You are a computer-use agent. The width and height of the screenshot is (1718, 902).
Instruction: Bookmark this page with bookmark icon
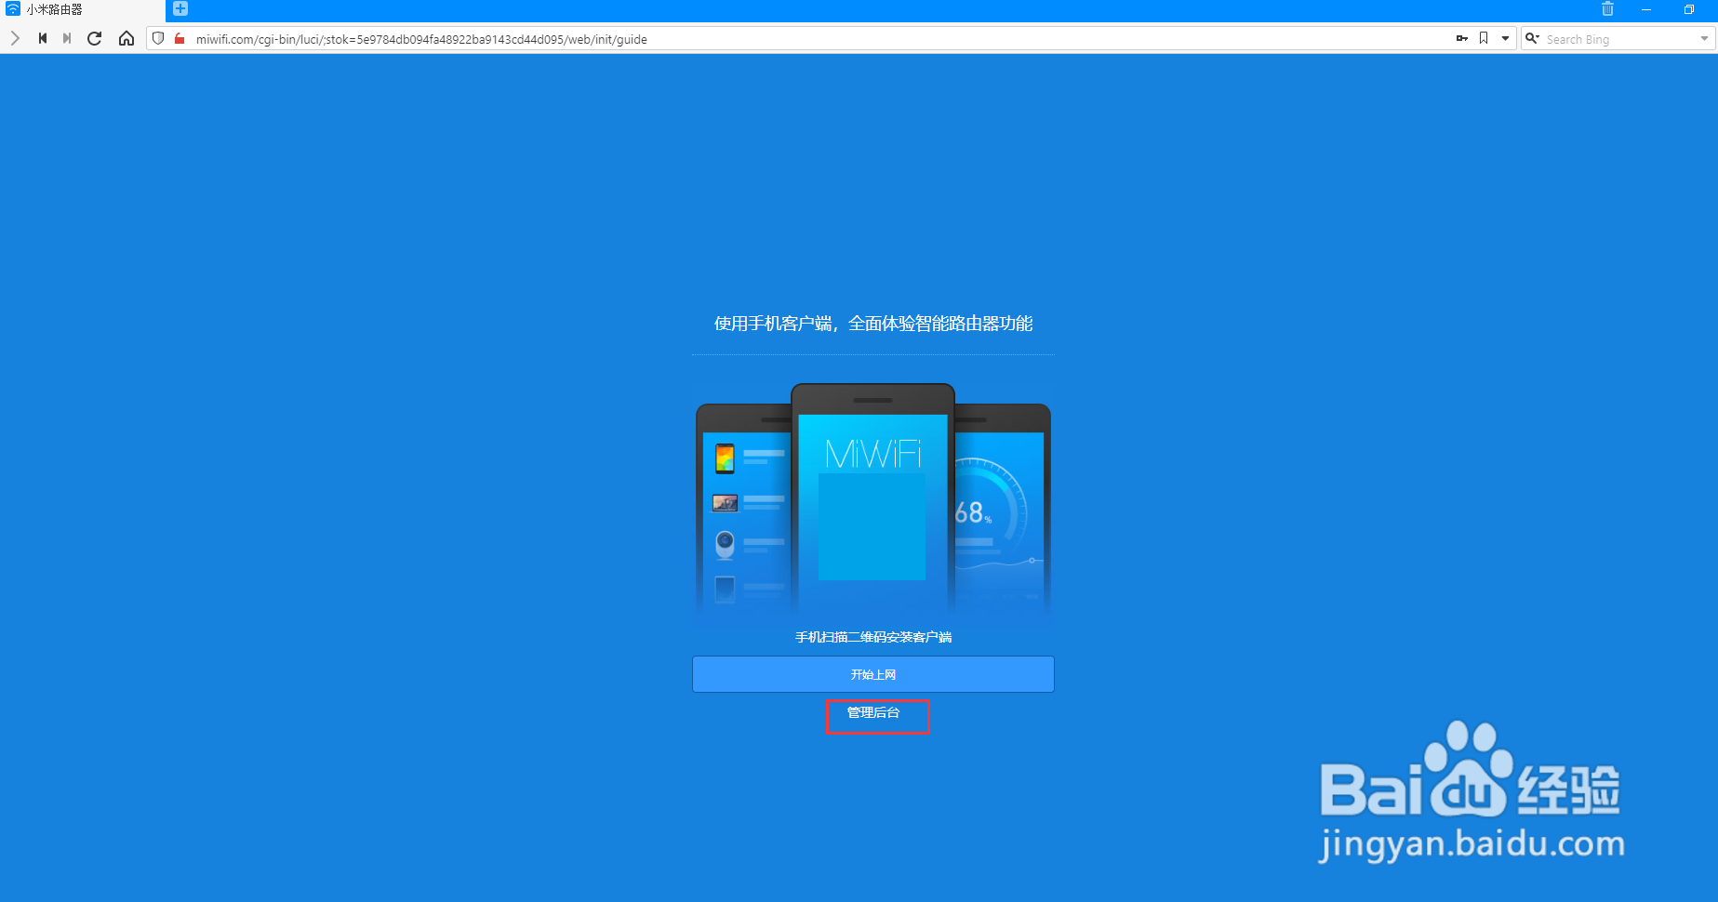click(1484, 38)
